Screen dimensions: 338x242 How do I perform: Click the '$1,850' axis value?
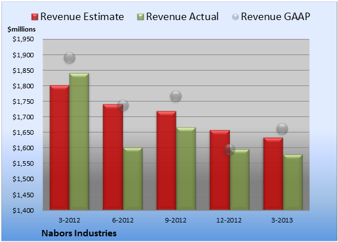pos(23,71)
